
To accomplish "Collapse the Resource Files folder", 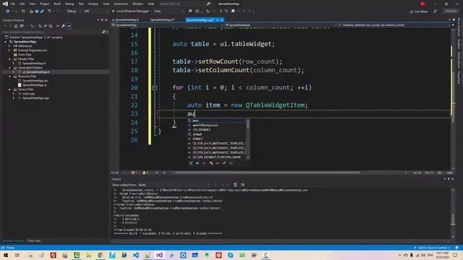I will tap(9, 77).
